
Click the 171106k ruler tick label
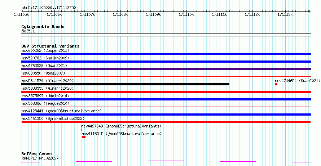click(54, 14)
